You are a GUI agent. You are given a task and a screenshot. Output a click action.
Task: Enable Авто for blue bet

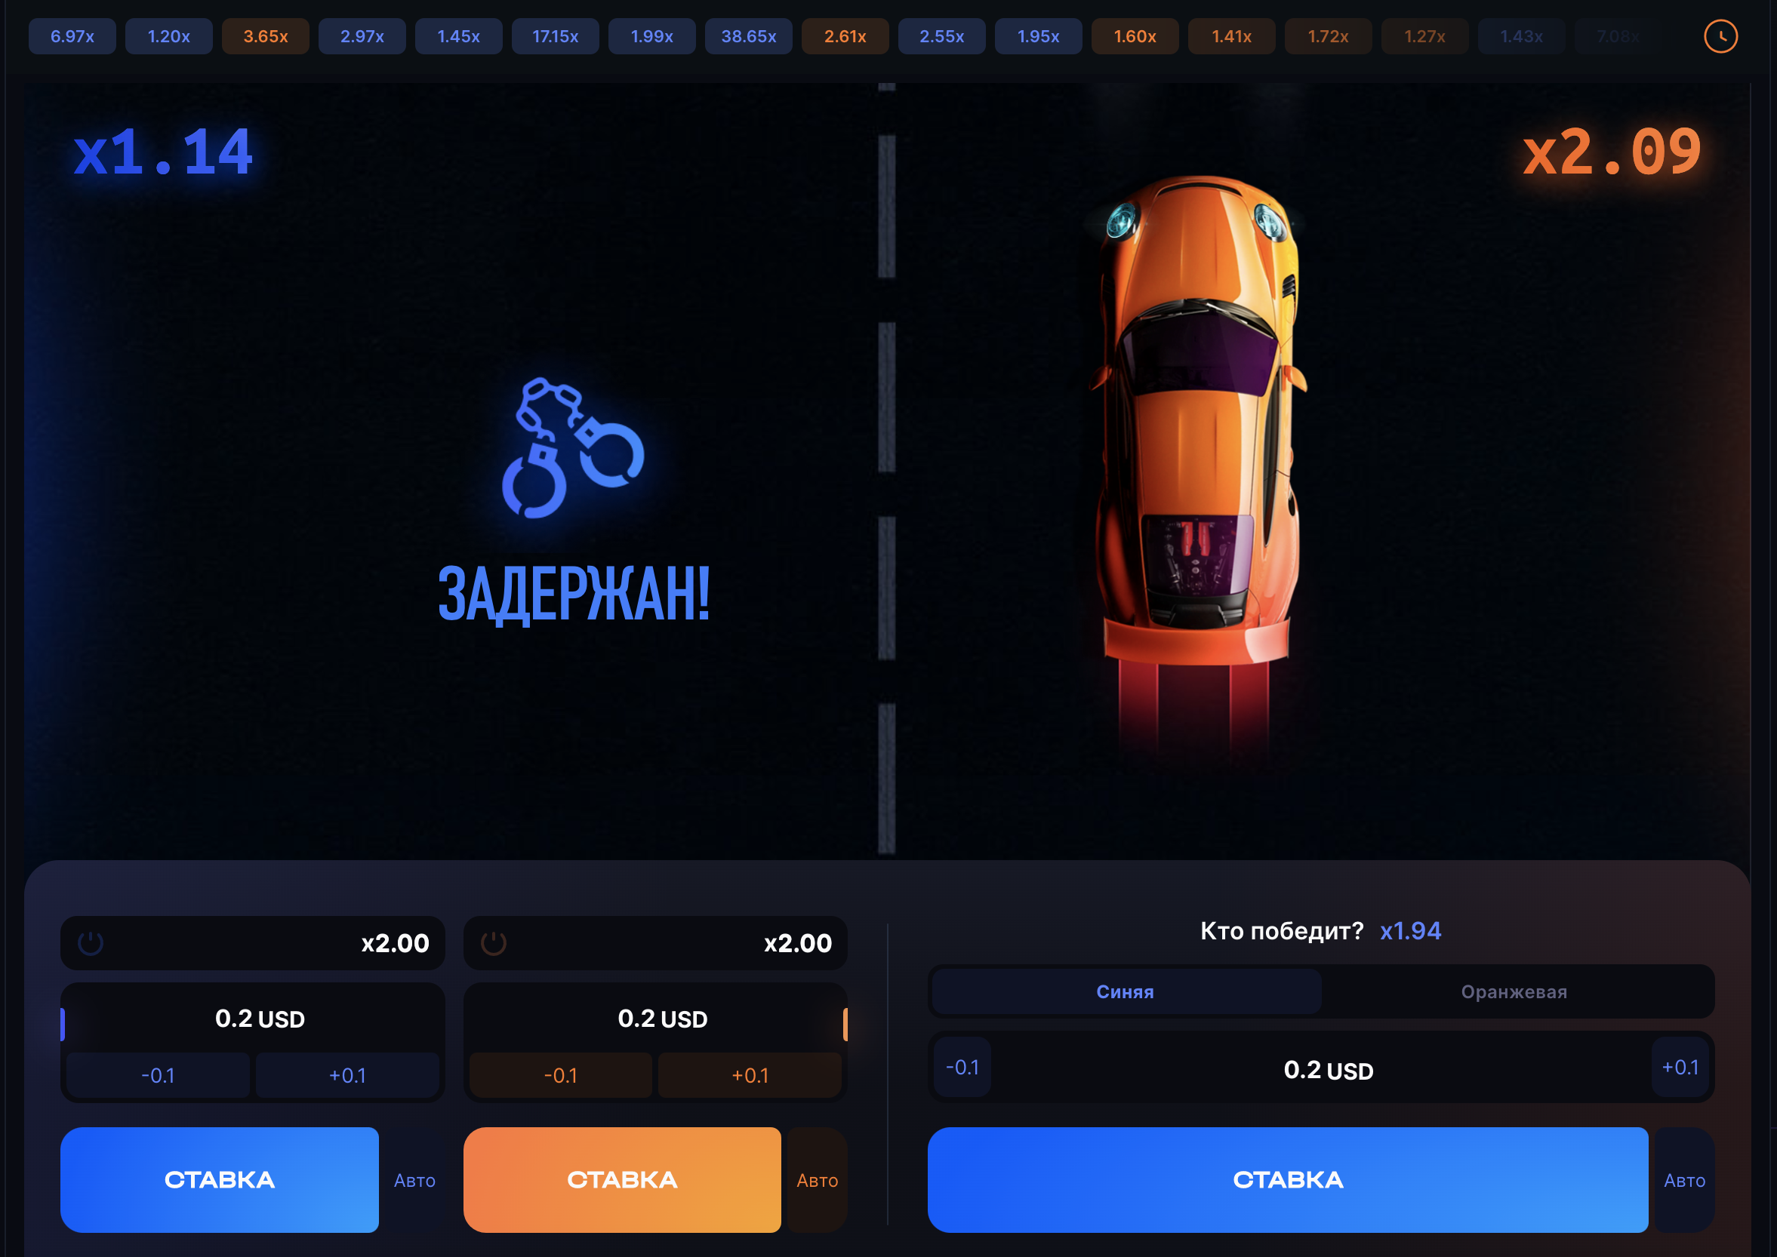414,1180
